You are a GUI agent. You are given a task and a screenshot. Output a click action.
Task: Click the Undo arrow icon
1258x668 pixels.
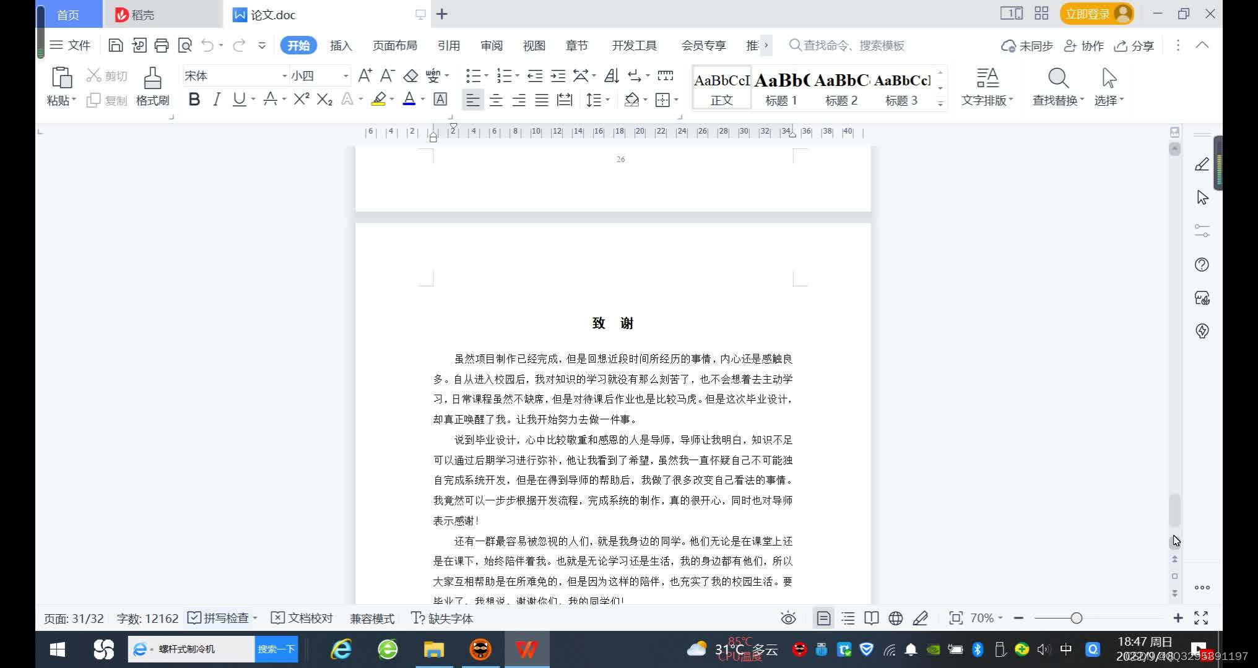tap(207, 45)
